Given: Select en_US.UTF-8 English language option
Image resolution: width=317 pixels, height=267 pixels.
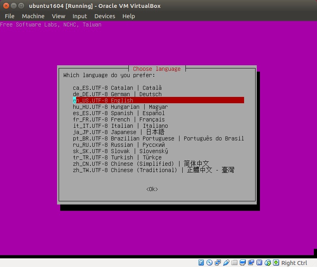Looking at the screenshot, I should (103, 100).
